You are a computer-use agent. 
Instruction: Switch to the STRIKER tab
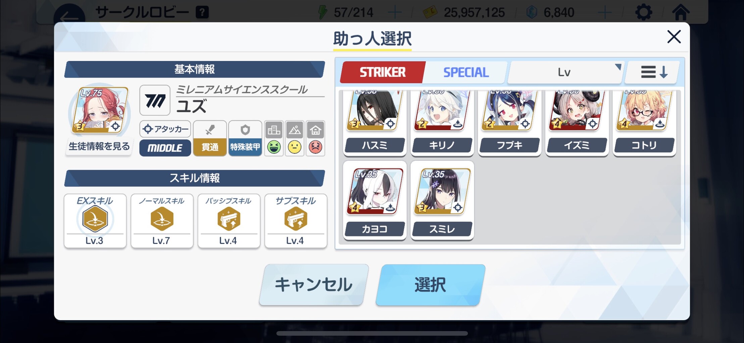383,72
